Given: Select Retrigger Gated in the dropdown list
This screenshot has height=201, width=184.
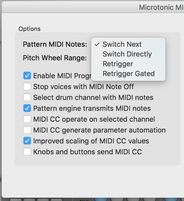Looking at the screenshot, I should [x=128, y=74].
